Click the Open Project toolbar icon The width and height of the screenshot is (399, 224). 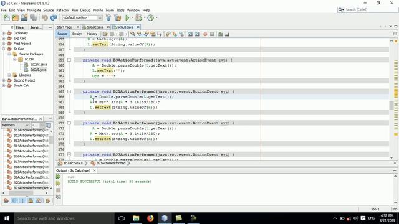[24, 18]
